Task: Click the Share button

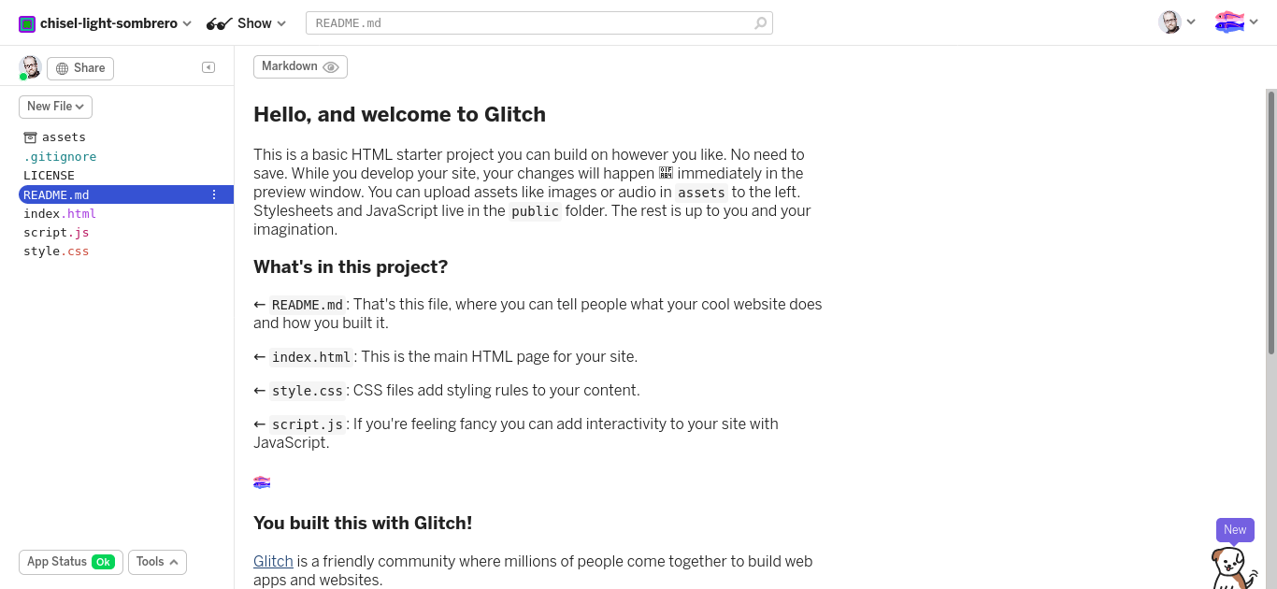Action: 80,68
